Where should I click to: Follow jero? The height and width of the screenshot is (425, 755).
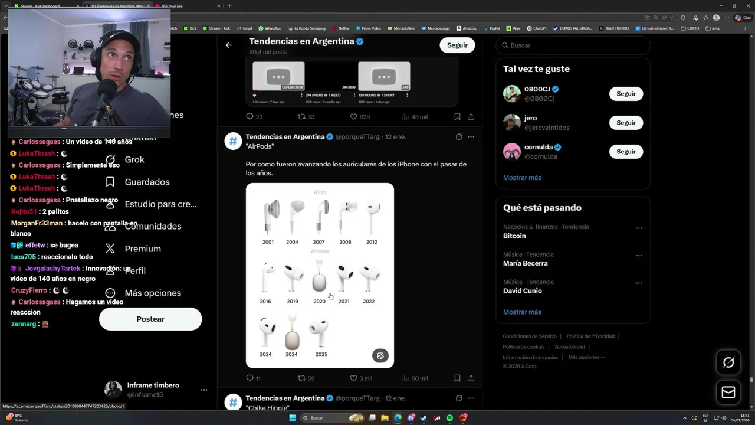pyautogui.click(x=626, y=123)
